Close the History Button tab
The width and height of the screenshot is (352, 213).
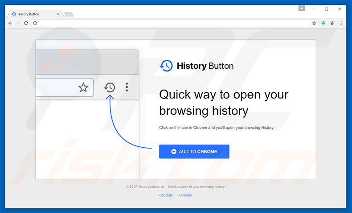58,14
